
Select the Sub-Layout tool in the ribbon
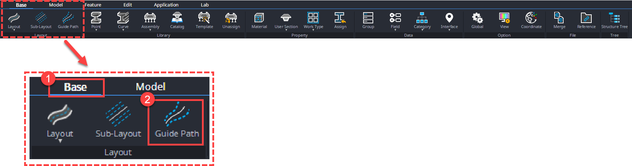41,20
